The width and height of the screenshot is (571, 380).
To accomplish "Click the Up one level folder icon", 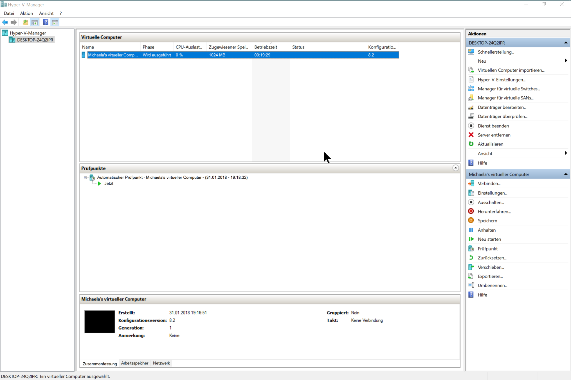I will tap(25, 22).
